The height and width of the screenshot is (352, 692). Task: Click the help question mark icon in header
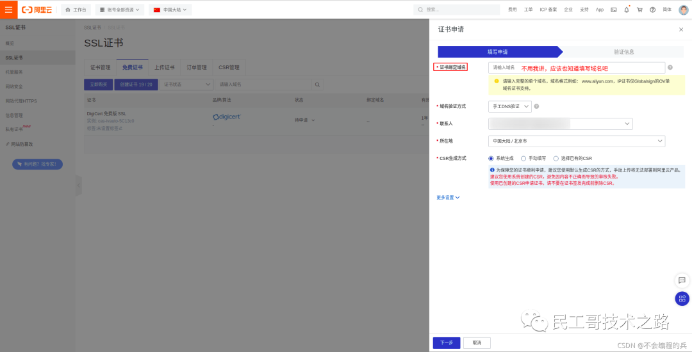(x=652, y=10)
